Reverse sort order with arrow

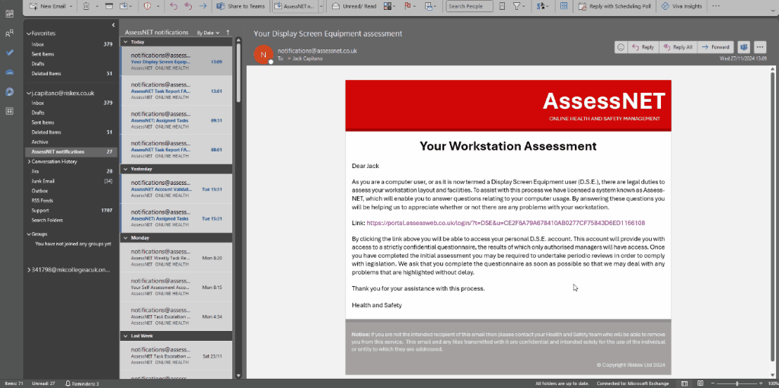(228, 32)
